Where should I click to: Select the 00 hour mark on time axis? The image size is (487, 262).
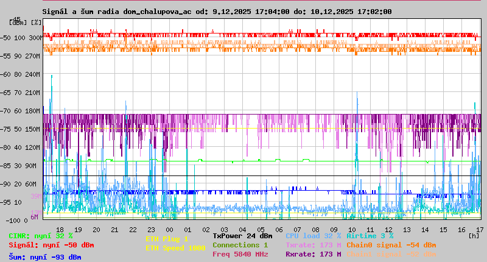click(170, 229)
